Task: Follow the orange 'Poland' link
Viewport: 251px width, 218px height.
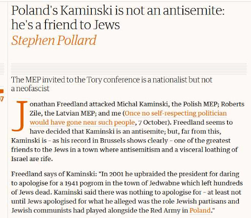Action: tap(200, 210)
